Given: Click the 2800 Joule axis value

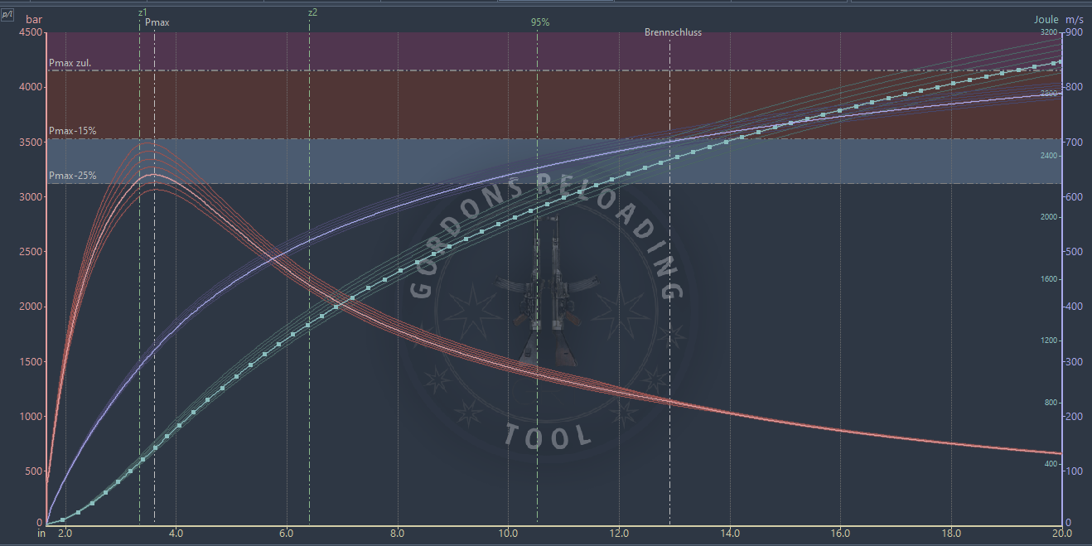Looking at the screenshot, I should [1049, 94].
